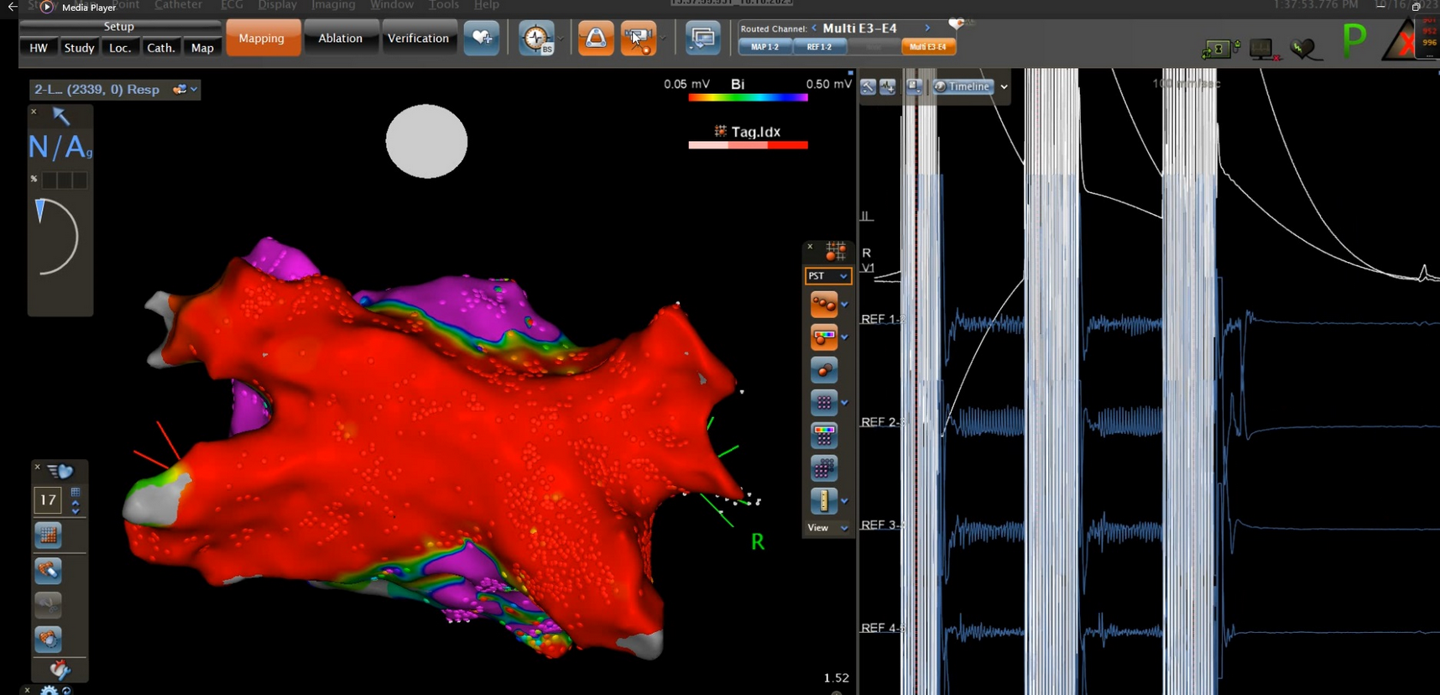Open the HW setup tab
Image resolution: width=1440 pixels, height=695 pixels.
point(39,48)
